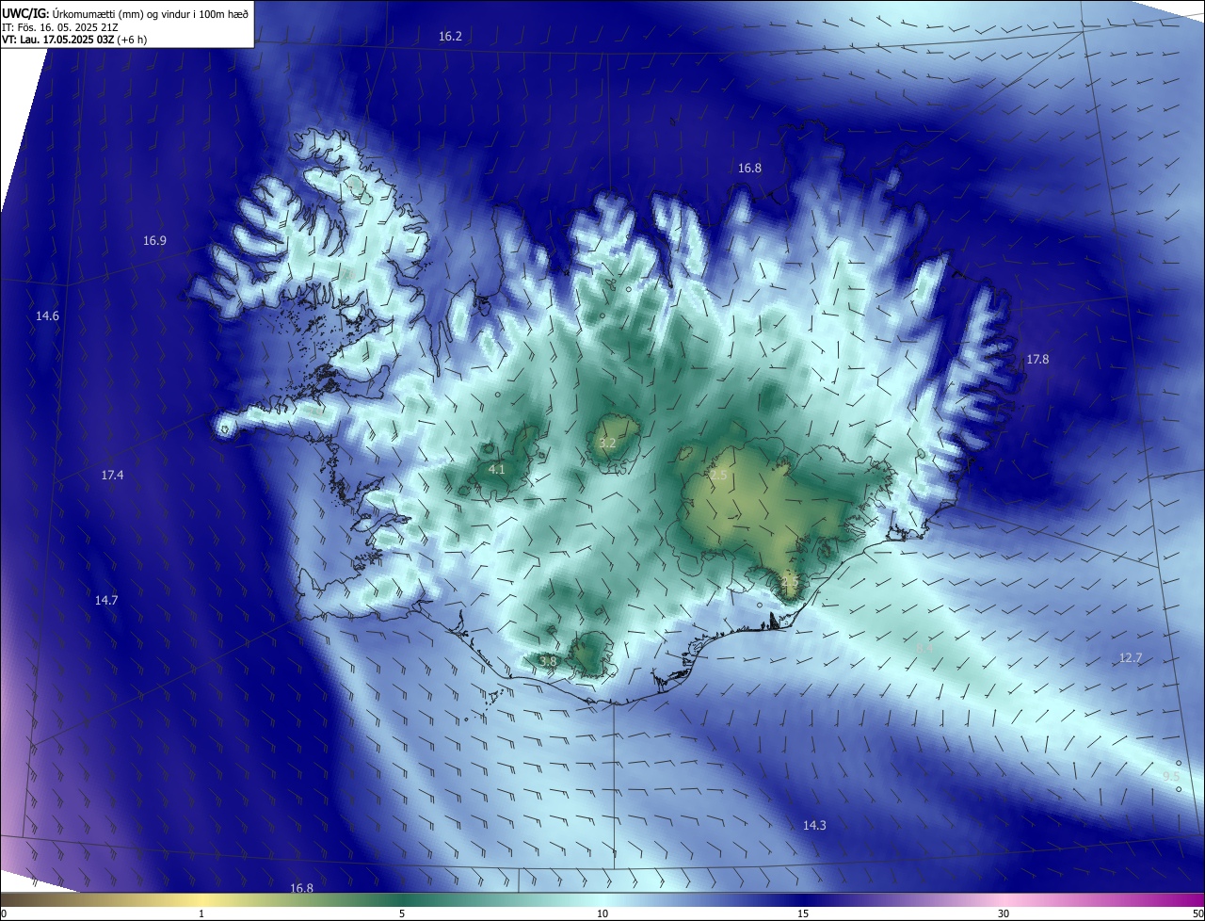Click the 12.7 value southeast of Iceland

(1130, 657)
